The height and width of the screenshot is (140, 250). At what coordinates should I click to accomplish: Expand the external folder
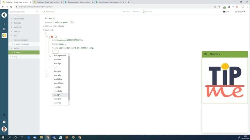coord(12,27)
